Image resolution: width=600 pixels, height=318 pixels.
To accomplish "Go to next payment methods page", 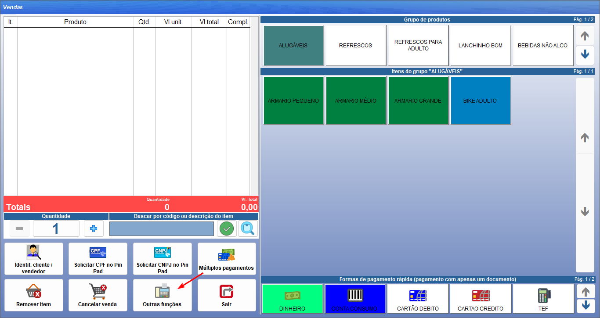I will [x=585, y=305].
